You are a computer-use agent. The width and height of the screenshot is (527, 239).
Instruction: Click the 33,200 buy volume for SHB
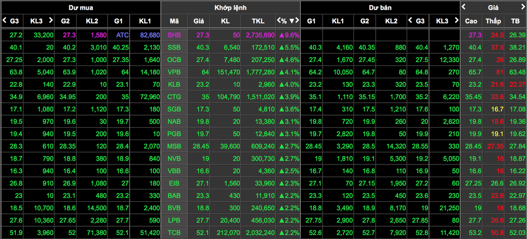[43, 35]
